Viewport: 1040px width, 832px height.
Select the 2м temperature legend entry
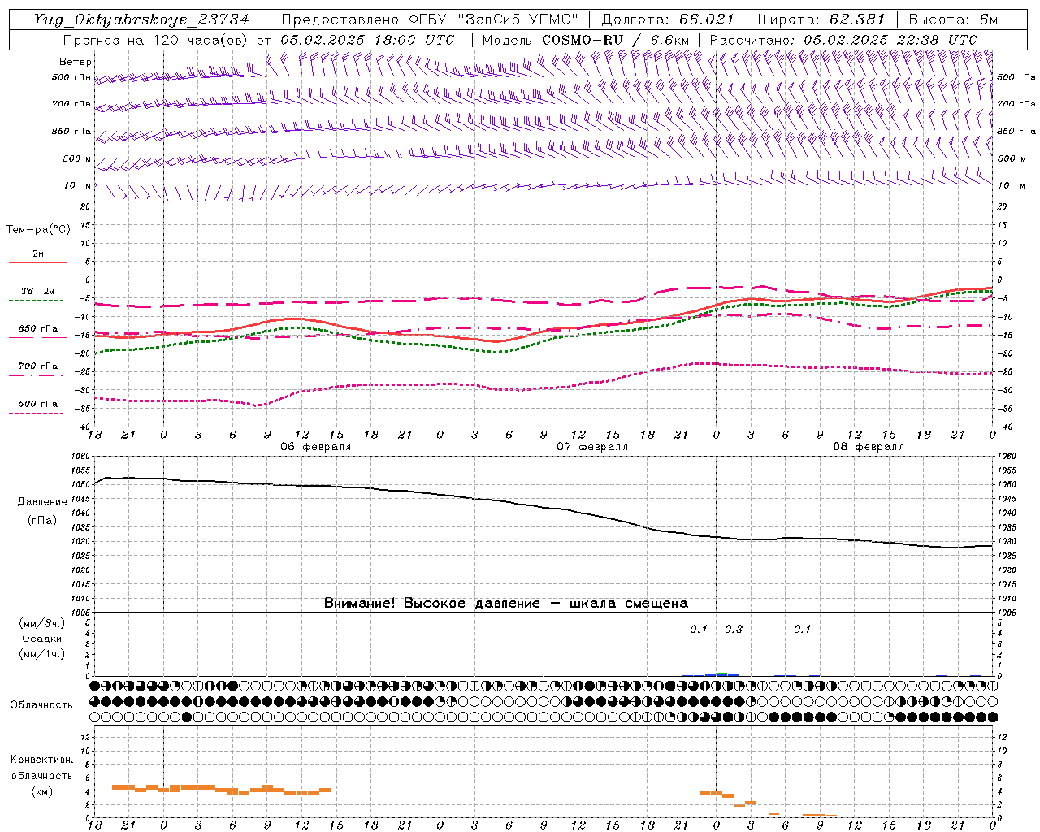38,254
